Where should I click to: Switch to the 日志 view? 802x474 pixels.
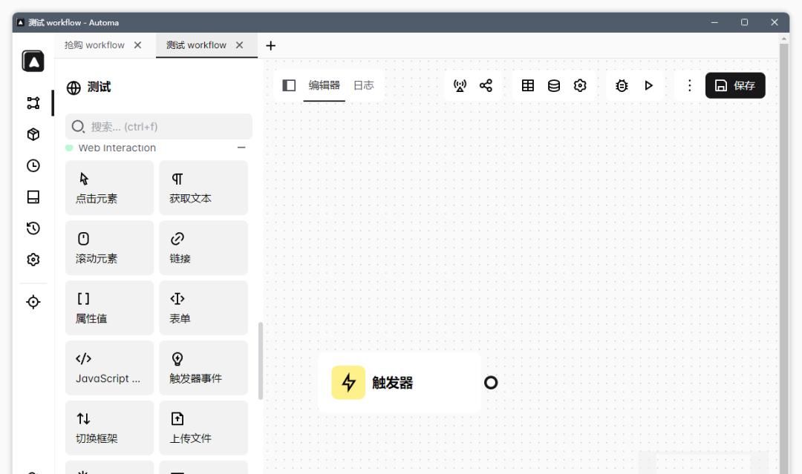tap(363, 85)
